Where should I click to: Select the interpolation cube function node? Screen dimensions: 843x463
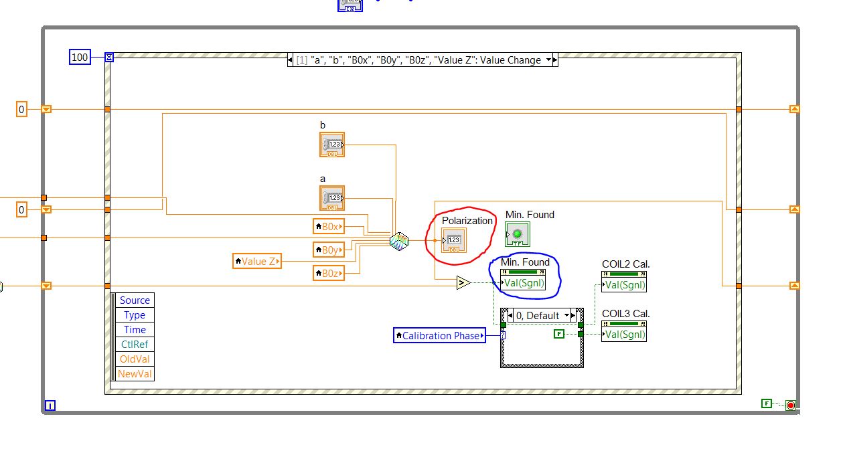click(398, 243)
